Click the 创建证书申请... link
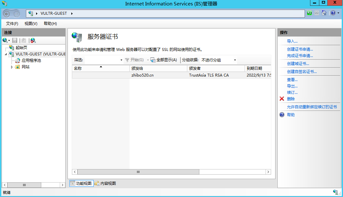 300,49
